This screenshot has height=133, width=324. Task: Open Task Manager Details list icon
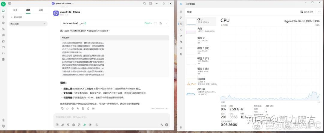(181, 48)
